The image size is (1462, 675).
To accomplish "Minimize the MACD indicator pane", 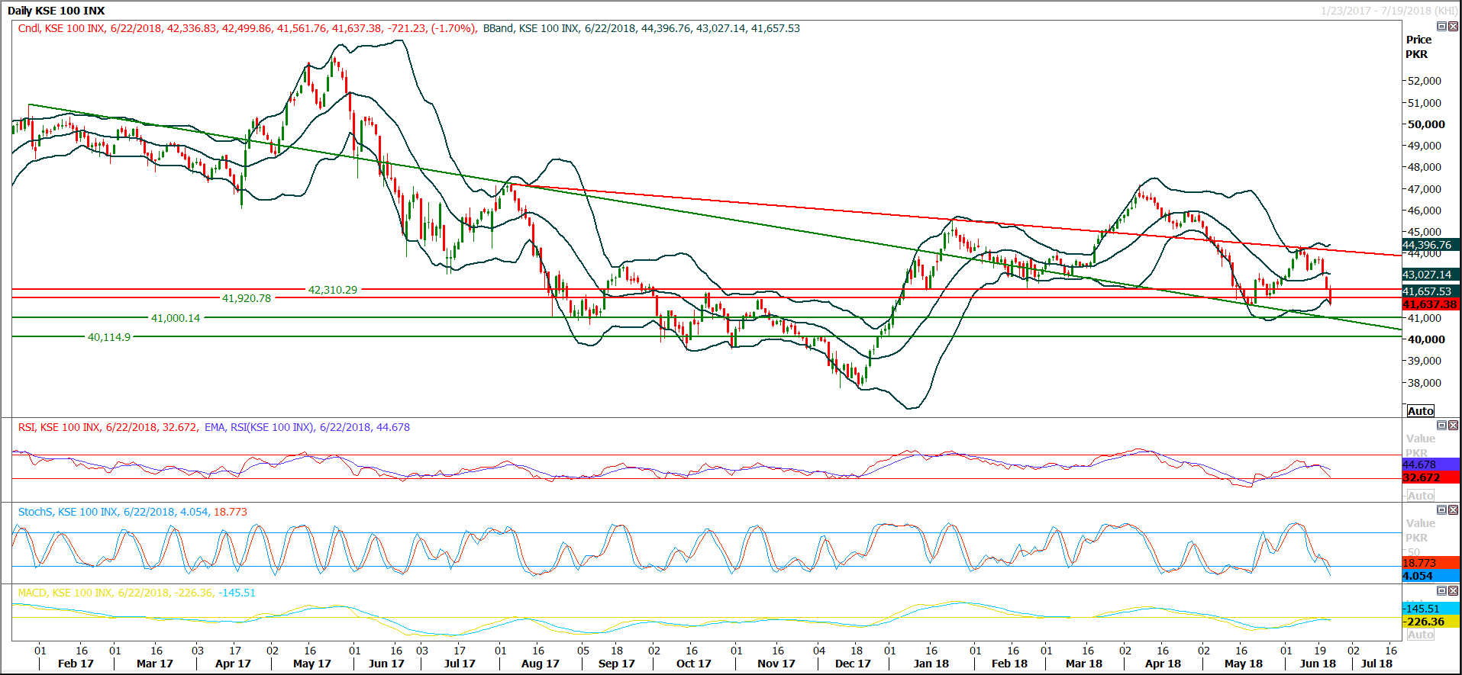I will 1441,591.
